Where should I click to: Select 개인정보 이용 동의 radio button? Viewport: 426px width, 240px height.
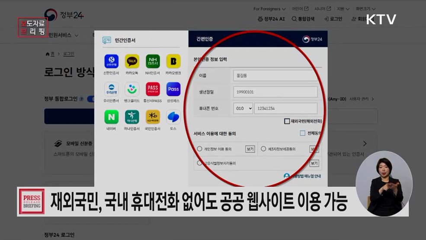199,149
